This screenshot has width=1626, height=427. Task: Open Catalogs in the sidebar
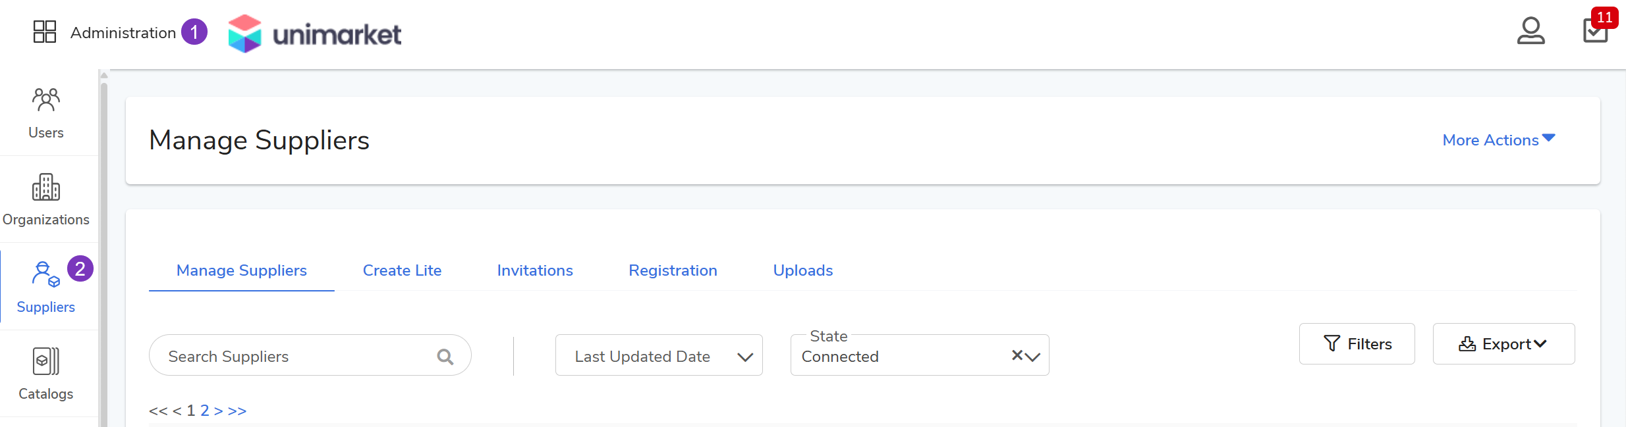click(46, 374)
